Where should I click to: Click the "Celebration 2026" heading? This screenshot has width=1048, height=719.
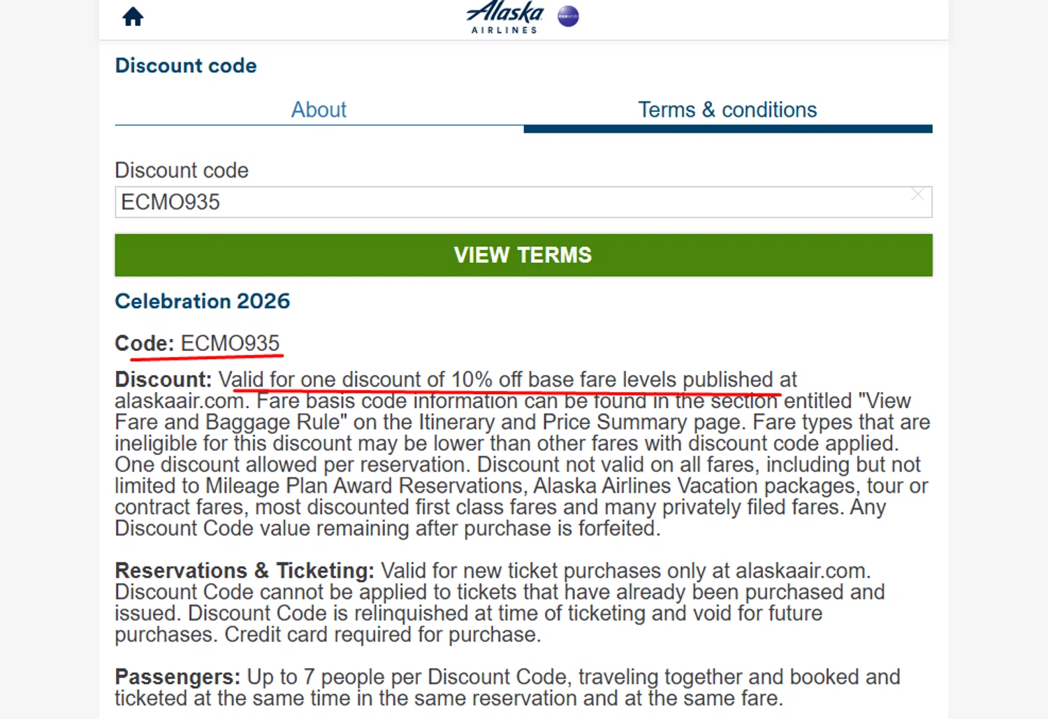click(x=203, y=301)
